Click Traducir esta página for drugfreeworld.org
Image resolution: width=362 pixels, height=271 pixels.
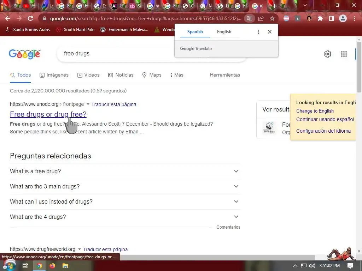coord(105,249)
